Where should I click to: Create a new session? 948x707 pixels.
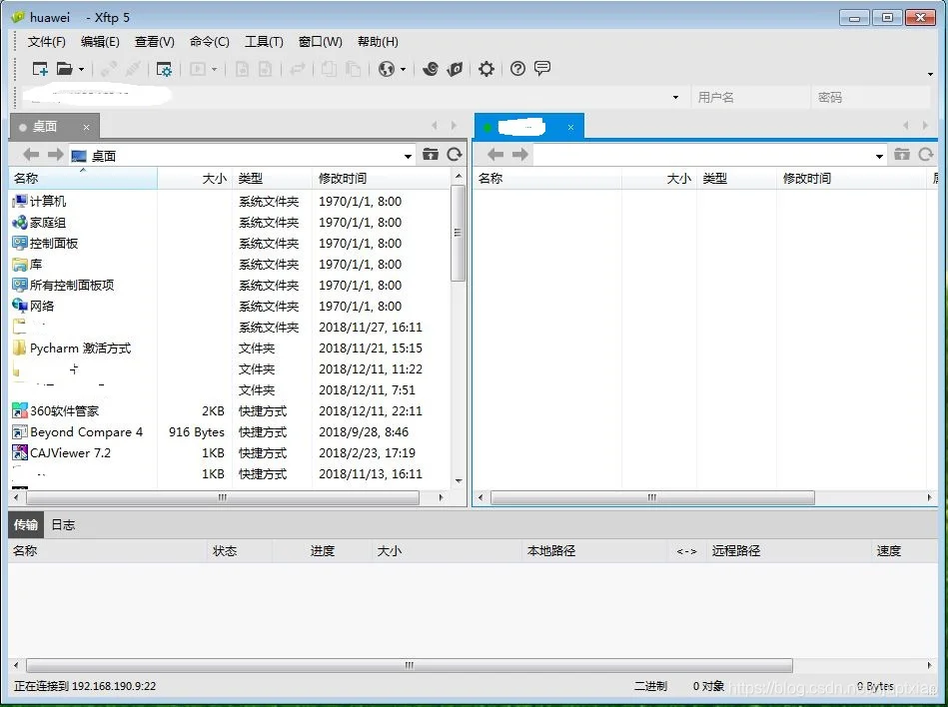click(41, 69)
